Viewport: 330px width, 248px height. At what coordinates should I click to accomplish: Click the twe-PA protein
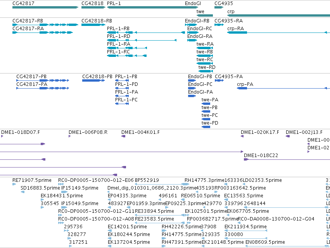[206, 104]
